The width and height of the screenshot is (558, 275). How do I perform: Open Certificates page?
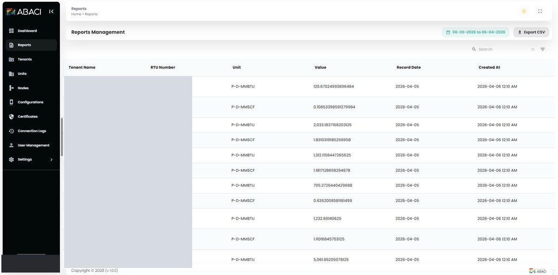click(x=31, y=117)
